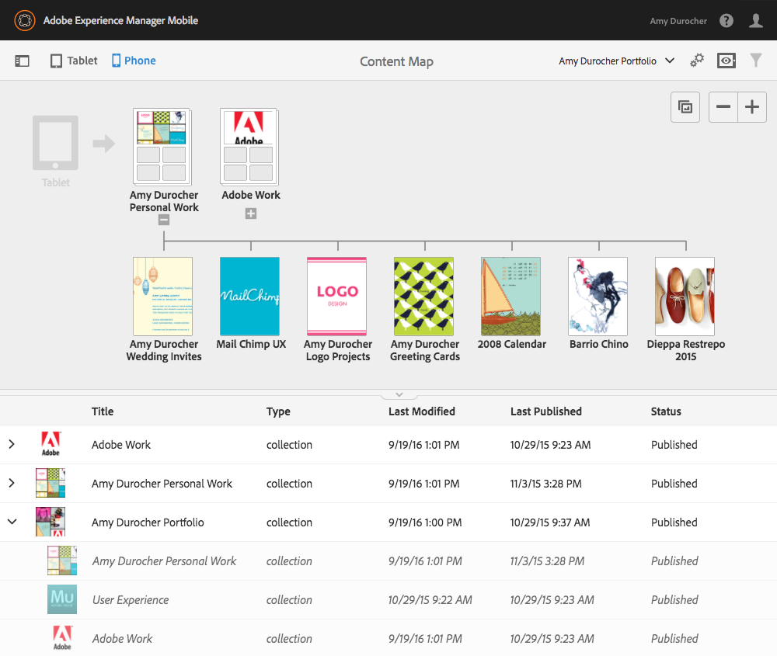Image resolution: width=777 pixels, height=656 pixels.
Task: Click the filter funnel icon
Action: [756, 61]
